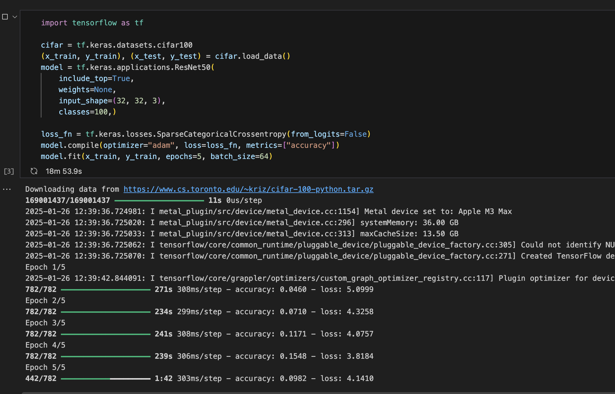The image size is (615, 394).
Task: Click the 18m 53.9s elapsed time label
Action: tap(64, 171)
